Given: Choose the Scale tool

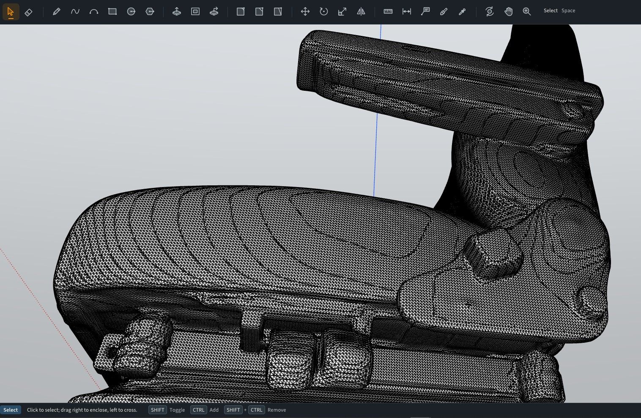Looking at the screenshot, I should click(x=342, y=12).
